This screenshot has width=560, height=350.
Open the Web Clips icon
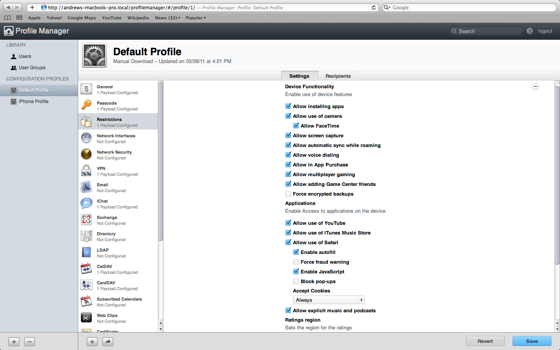click(x=86, y=318)
